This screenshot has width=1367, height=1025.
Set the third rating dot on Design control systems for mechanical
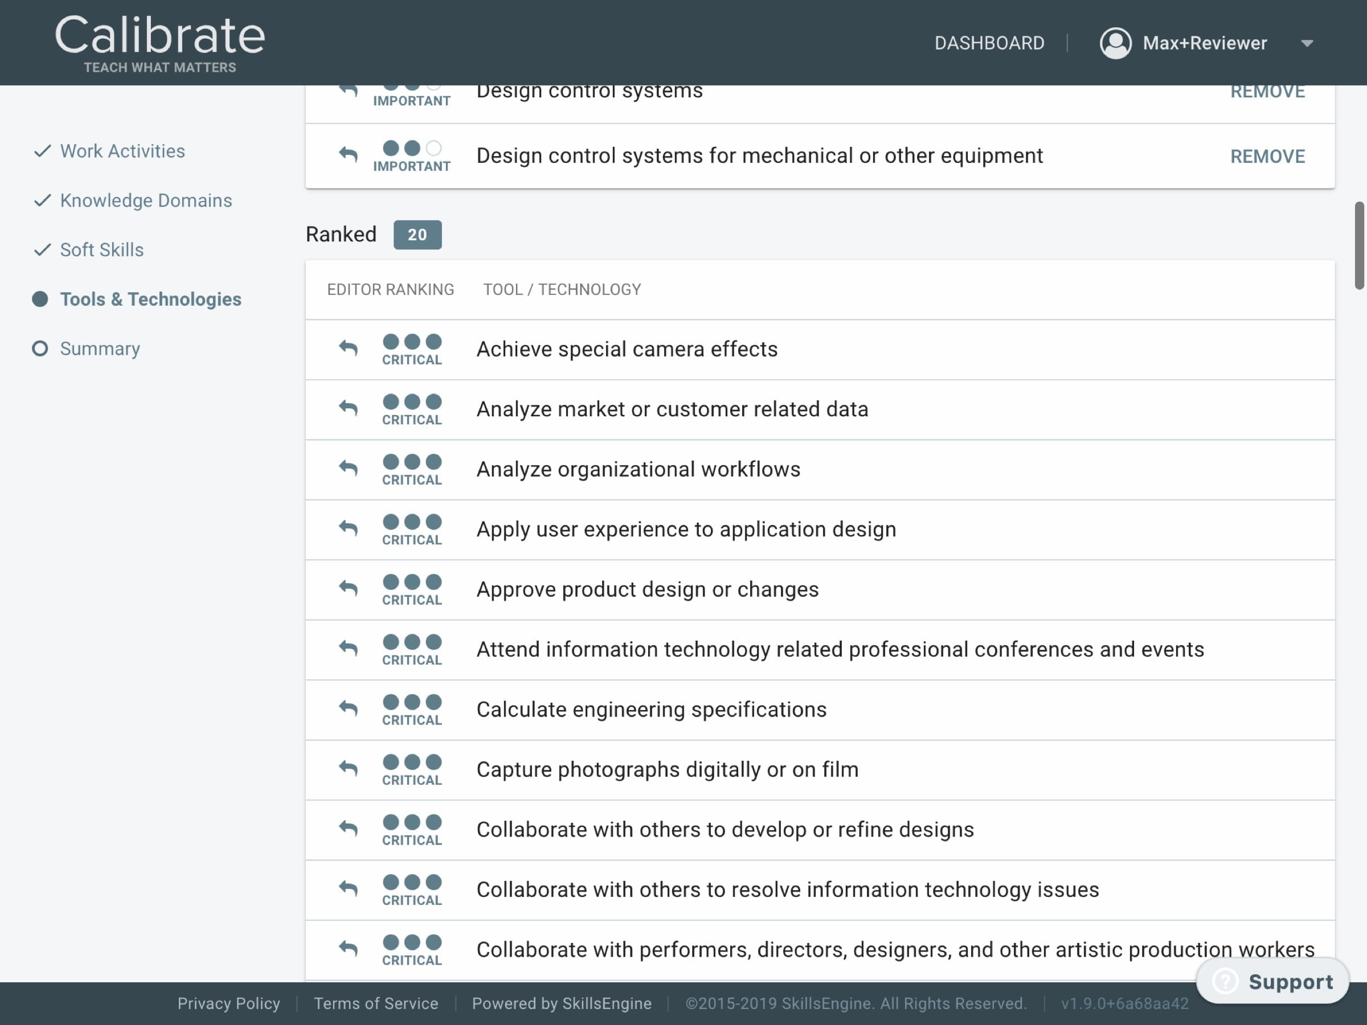tap(434, 148)
